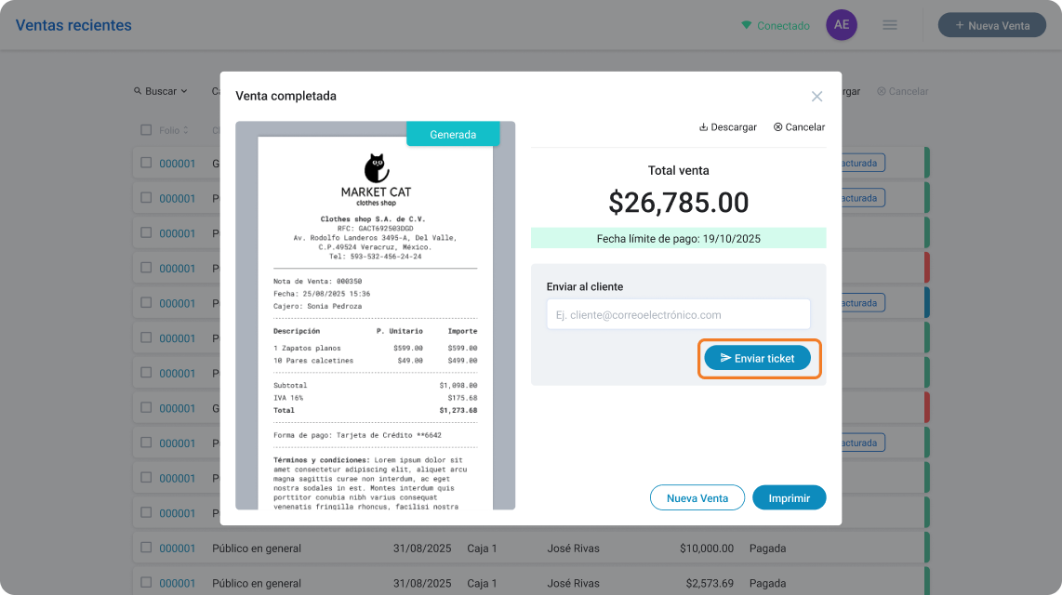The image size is (1062, 595).
Task: Click the Cancelar circle-x icon in dialog
Action: [x=777, y=127]
